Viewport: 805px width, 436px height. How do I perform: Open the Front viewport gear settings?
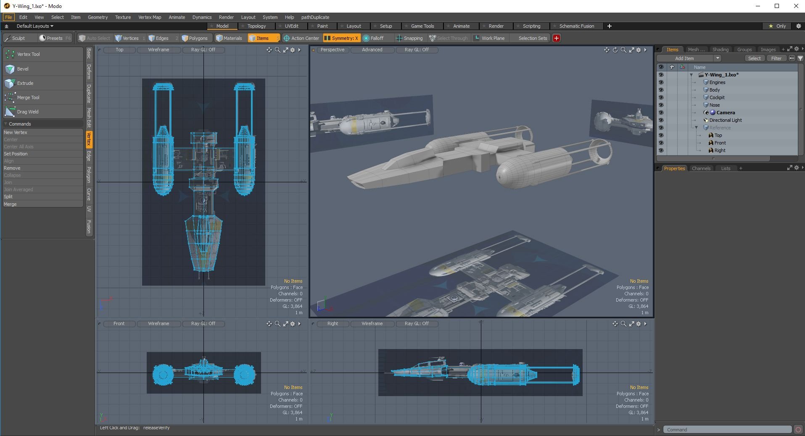pos(293,324)
